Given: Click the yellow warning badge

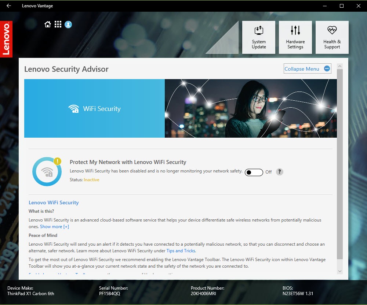Looking at the screenshot, I should 57,161.
